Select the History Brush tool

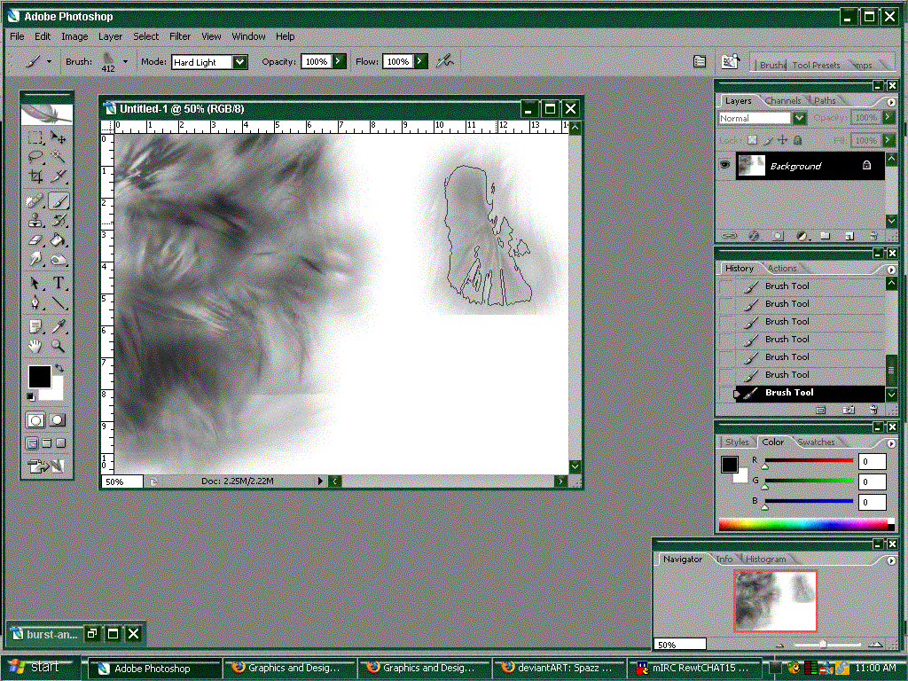click(58, 220)
